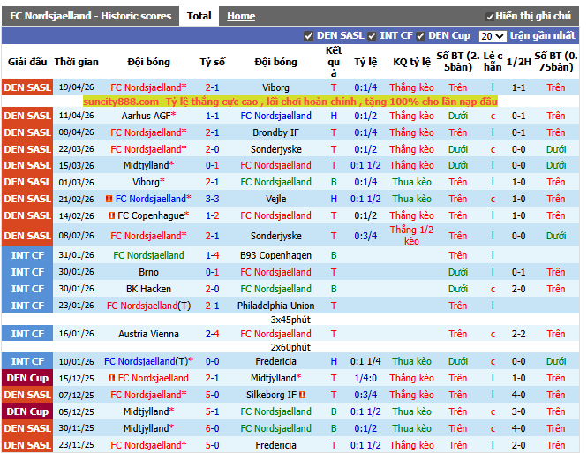Open the 20 recent matches dropdown
This screenshot has height=453, width=587.
[492, 36]
